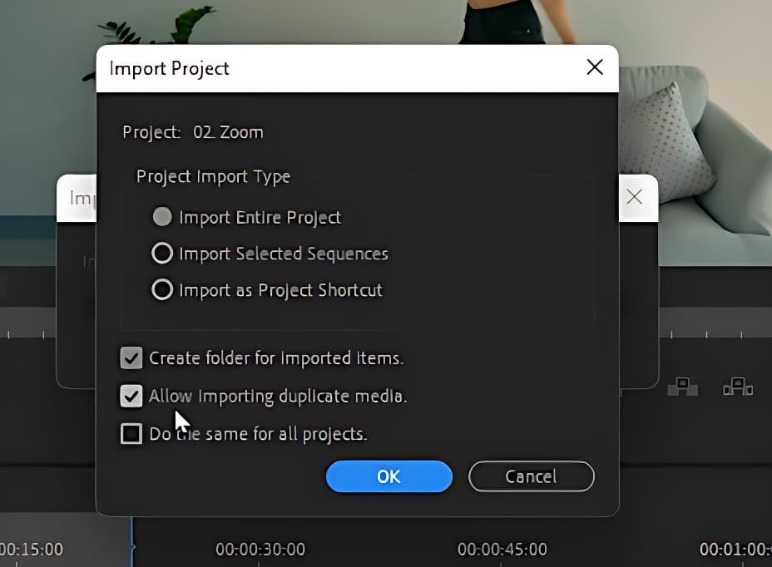Image resolution: width=772 pixels, height=567 pixels.
Task: Toggle Create folder for imported items checkbox
Action: click(131, 358)
